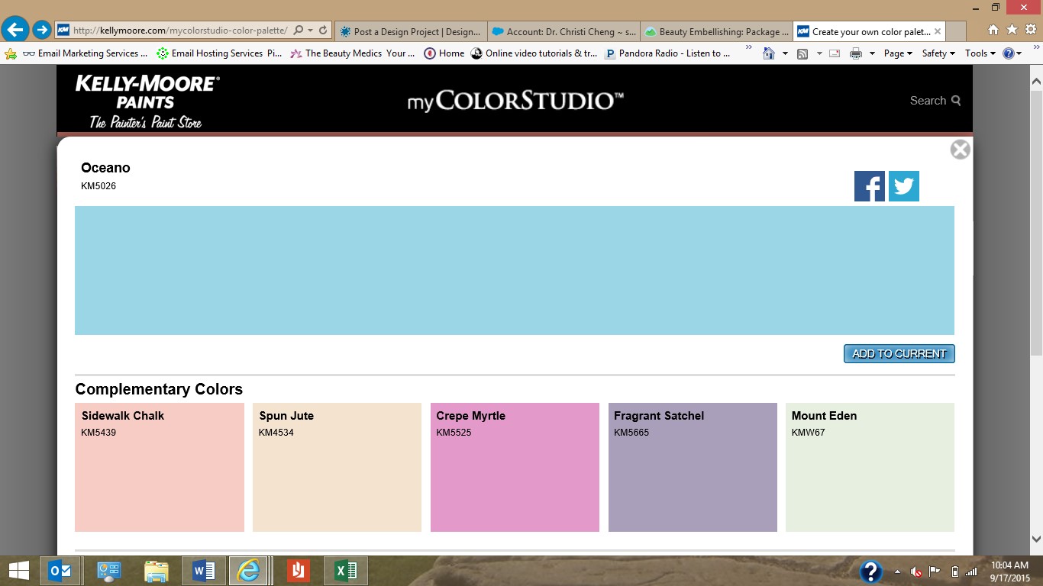
Task: Go back with browser back arrow
Action: (15, 31)
